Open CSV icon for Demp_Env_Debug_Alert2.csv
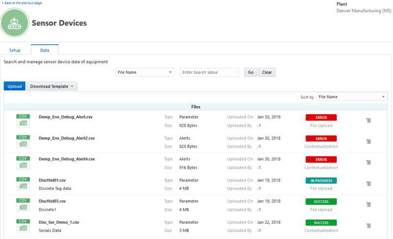The image size is (393, 239). tap(23, 142)
